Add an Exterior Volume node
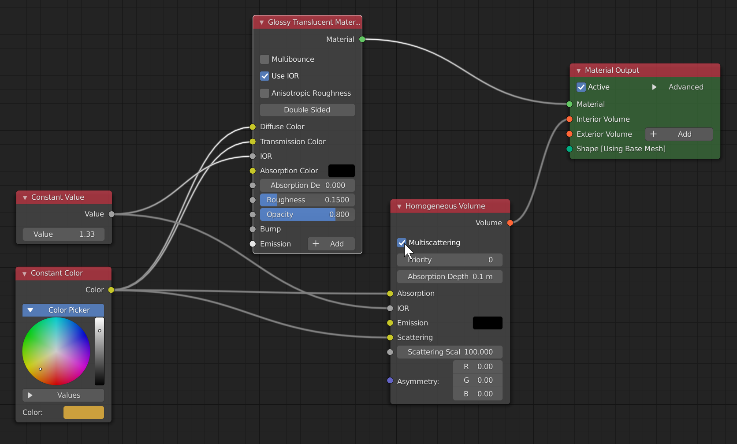The width and height of the screenshot is (737, 444). (x=678, y=134)
